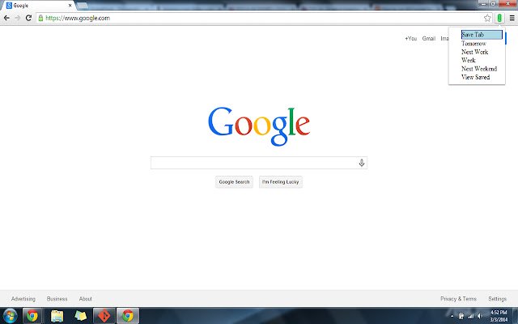Open the Privacy & Terms link

(x=458, y=299)
